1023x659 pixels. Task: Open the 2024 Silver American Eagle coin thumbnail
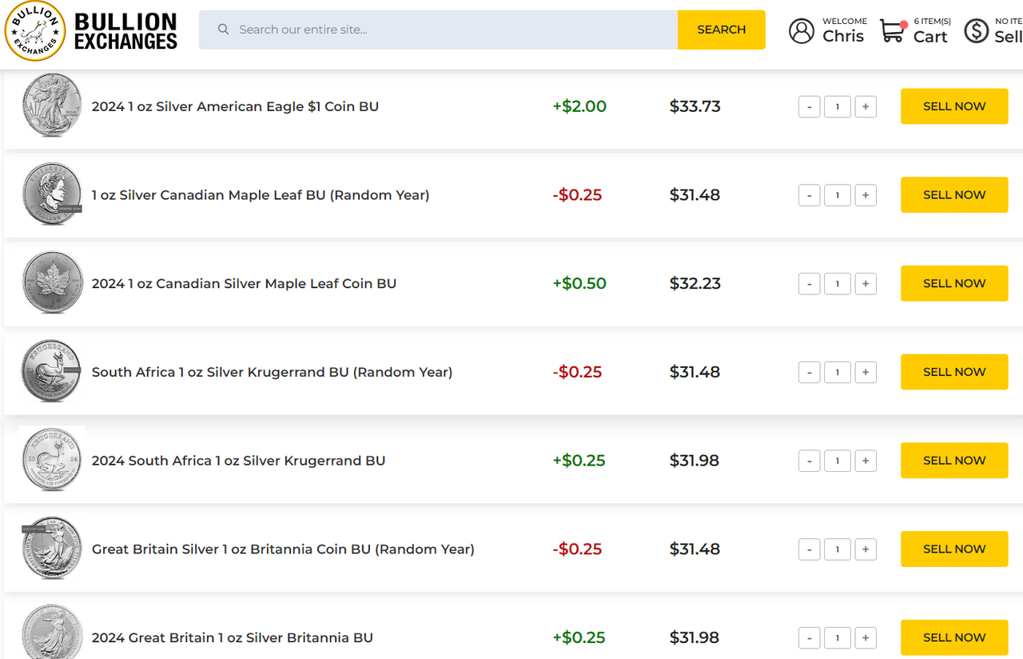click(x=52, y=105)
